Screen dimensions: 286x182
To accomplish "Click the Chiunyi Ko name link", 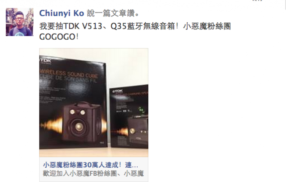I will tap(62, 13).
